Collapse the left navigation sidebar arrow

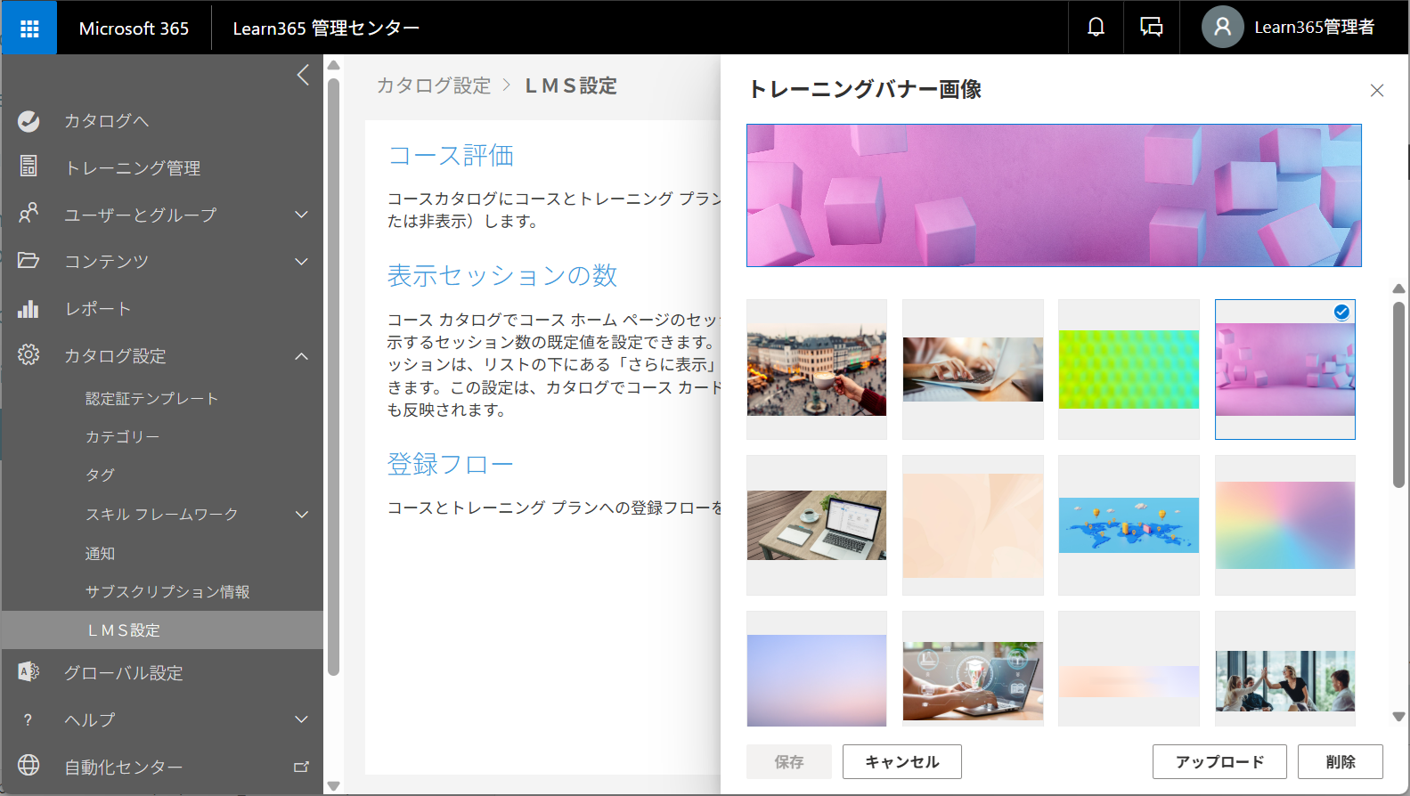(x=303, y=75)
